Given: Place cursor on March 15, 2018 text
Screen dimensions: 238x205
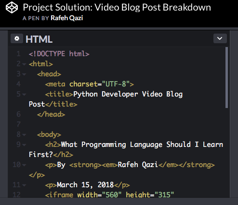Looking at the screenshot, I should (x=85, y=185).
